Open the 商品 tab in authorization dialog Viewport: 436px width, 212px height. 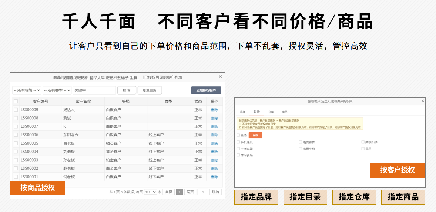285,112
